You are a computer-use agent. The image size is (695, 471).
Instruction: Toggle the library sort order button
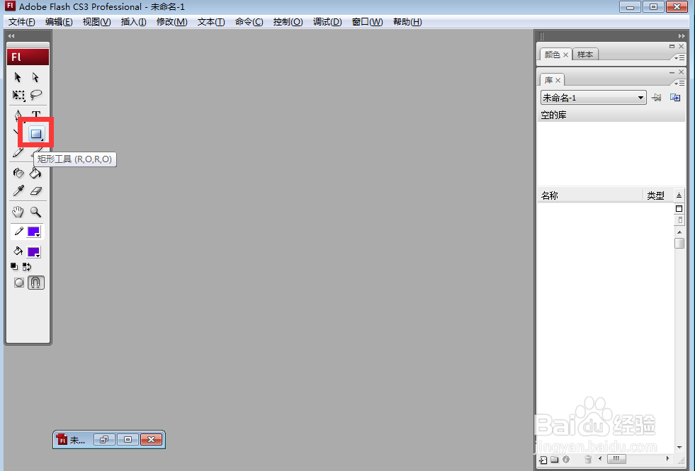(x=679, y=195)
